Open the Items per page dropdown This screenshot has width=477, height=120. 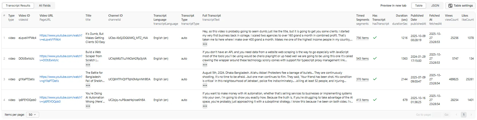click(32, 115)
